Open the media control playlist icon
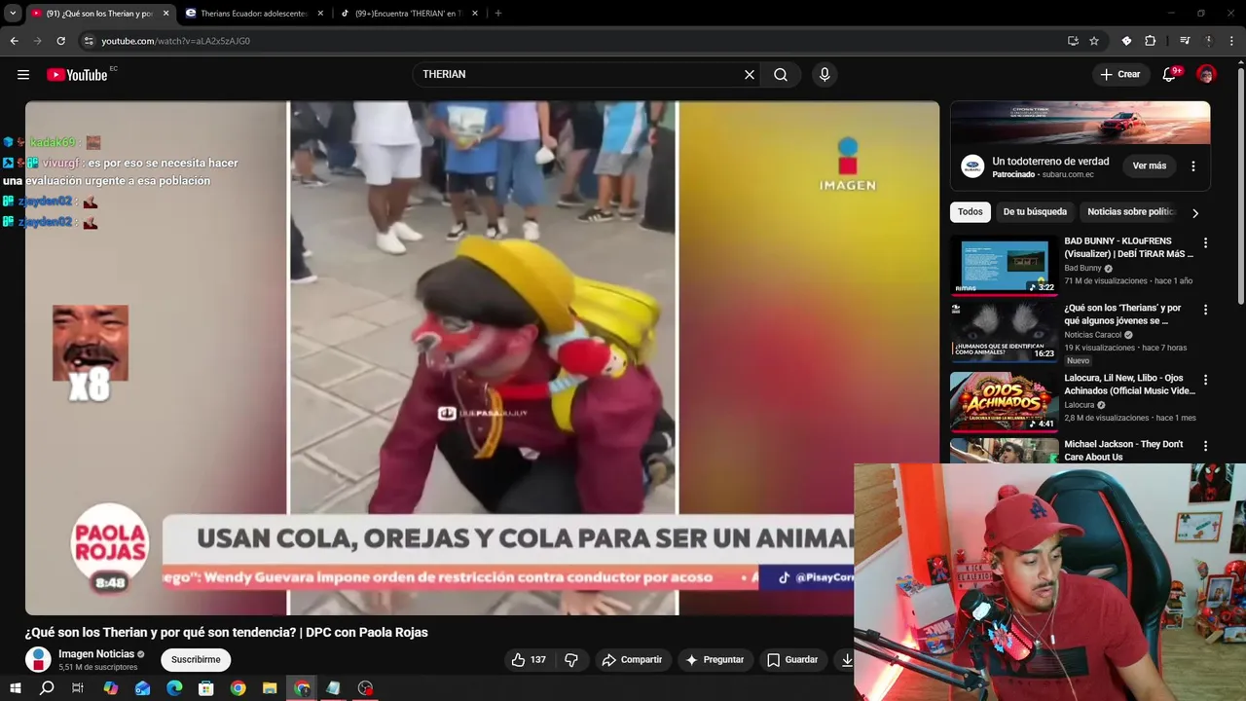Image resolution: width=1246 pixels, height=701 pixels. point(1185,41)
